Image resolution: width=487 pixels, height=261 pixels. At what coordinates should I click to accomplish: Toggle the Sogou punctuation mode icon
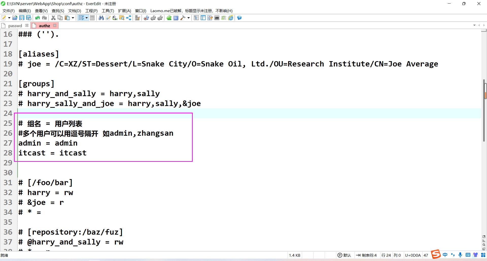click(x=453, y=255)
